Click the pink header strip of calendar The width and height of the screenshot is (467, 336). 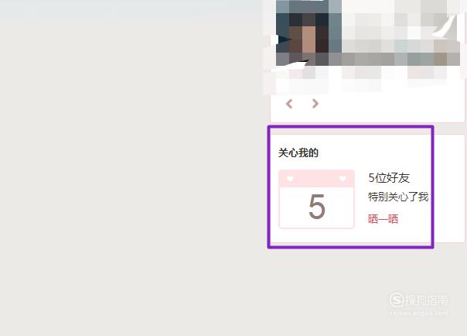point(316,179)
